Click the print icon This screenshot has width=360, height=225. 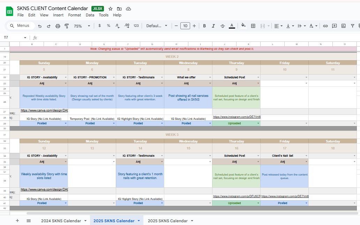pyautogui.click(x=58, y=26)
